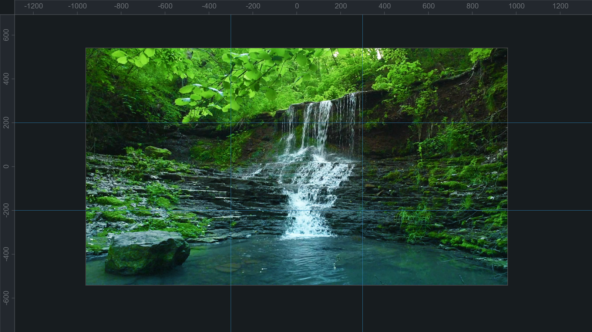Click the ruler origin corner box
Image resolution: width=592 pixels, height=332 pixels.
click(x=7, y=7)
